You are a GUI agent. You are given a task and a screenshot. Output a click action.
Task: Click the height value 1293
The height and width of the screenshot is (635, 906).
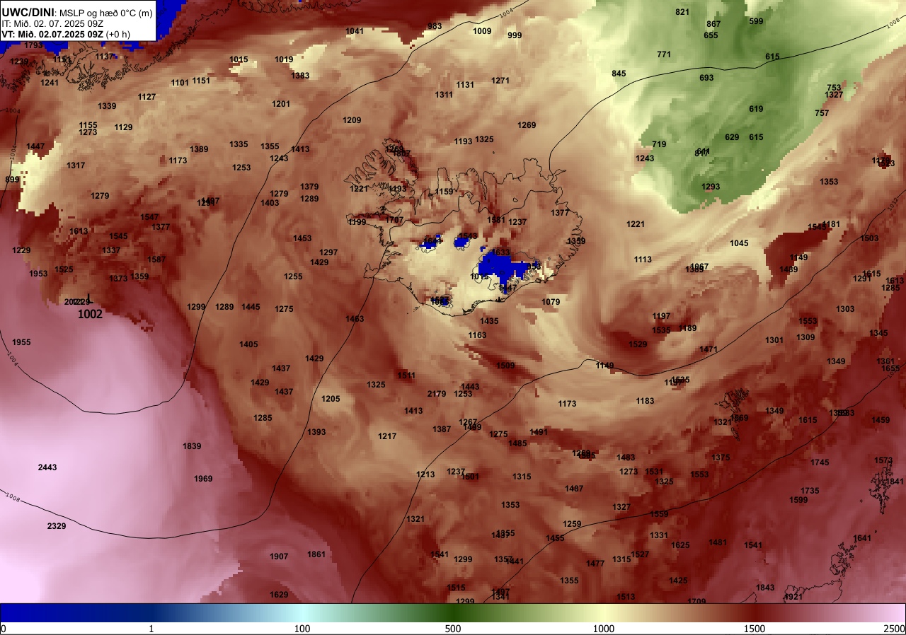pos(711,187)
